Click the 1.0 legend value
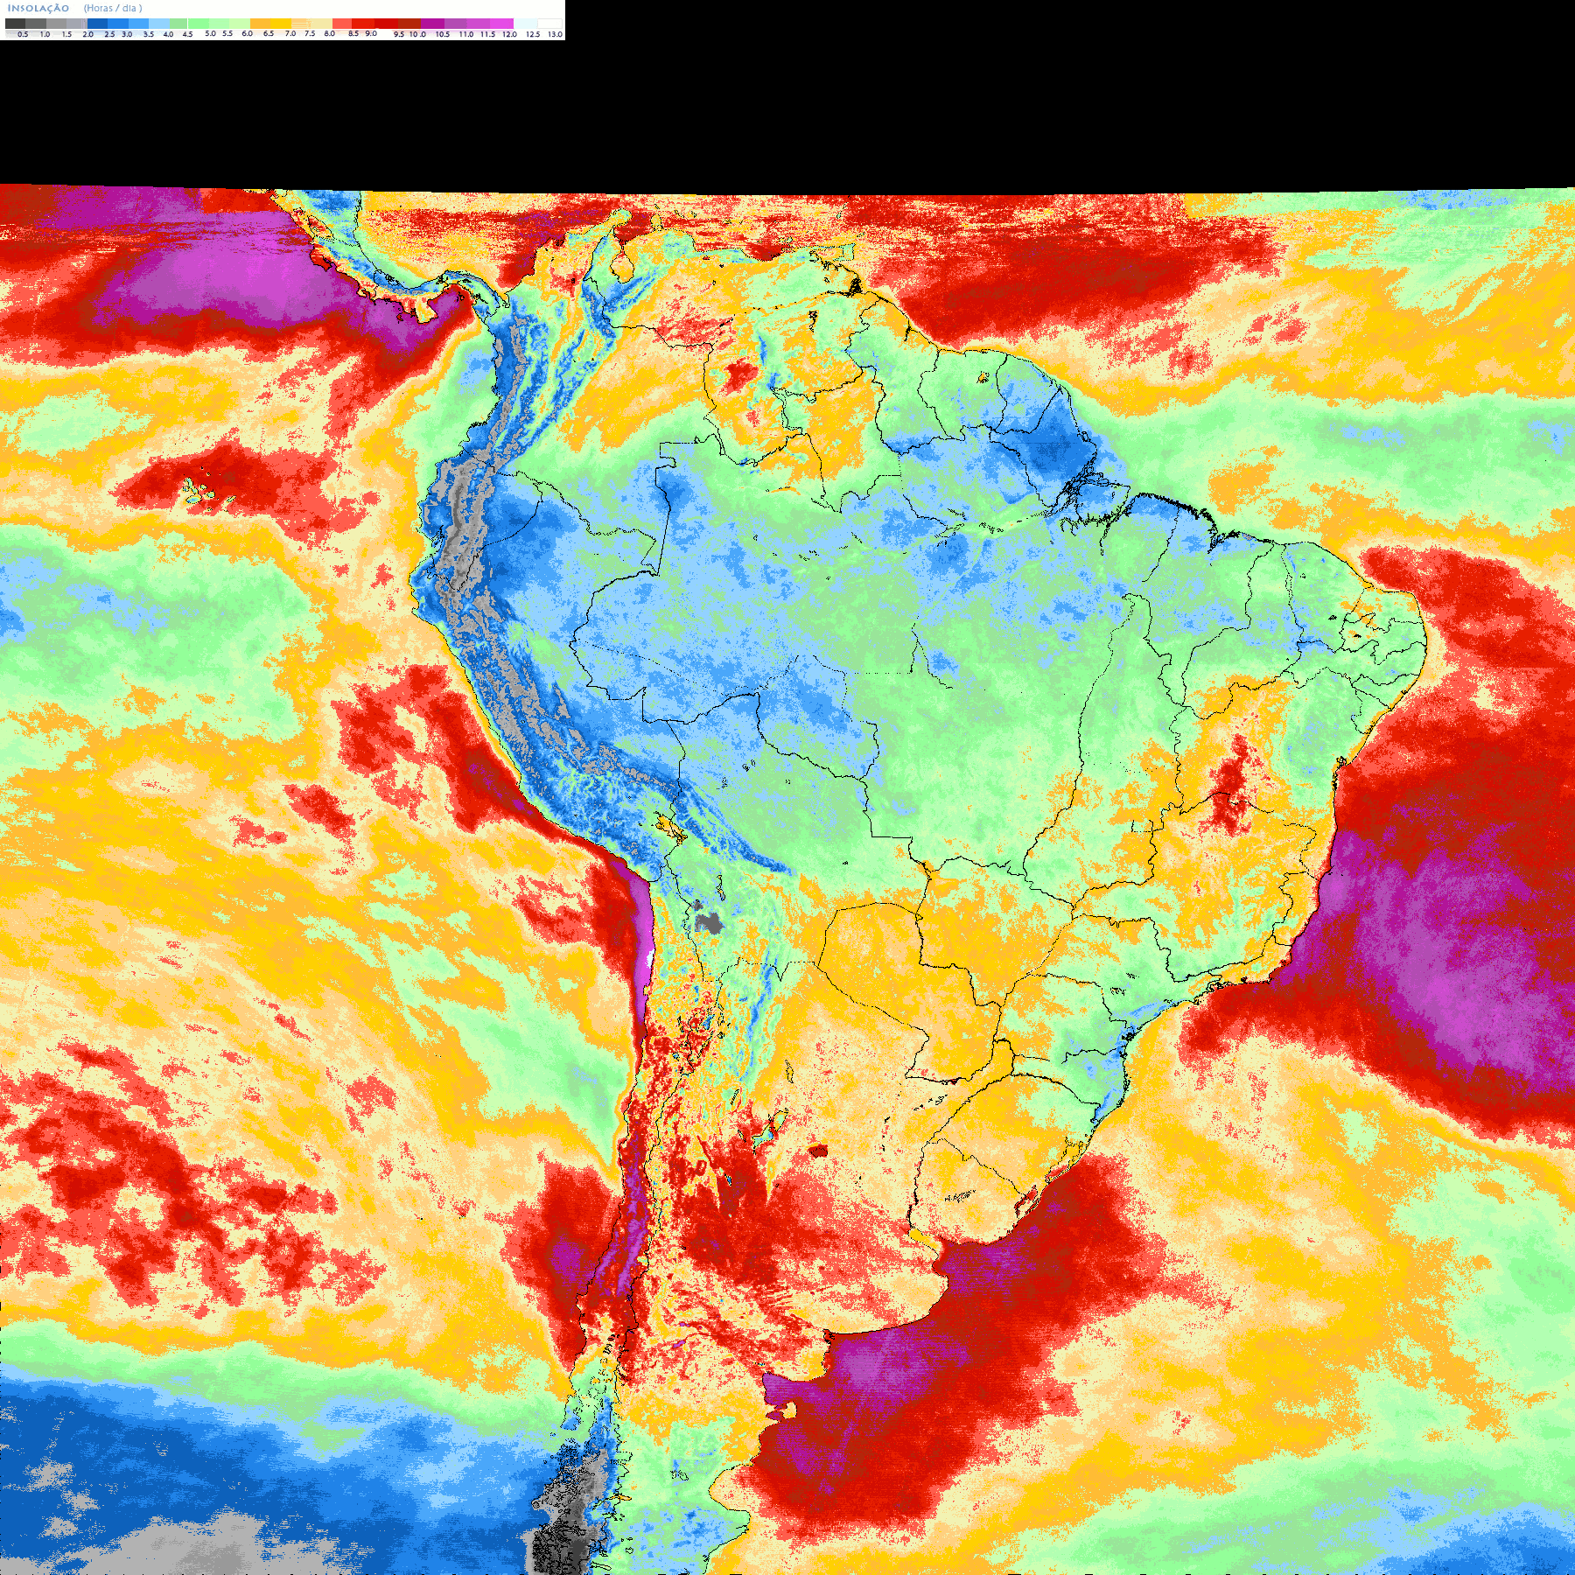1575x1575 pixels. 45,34
